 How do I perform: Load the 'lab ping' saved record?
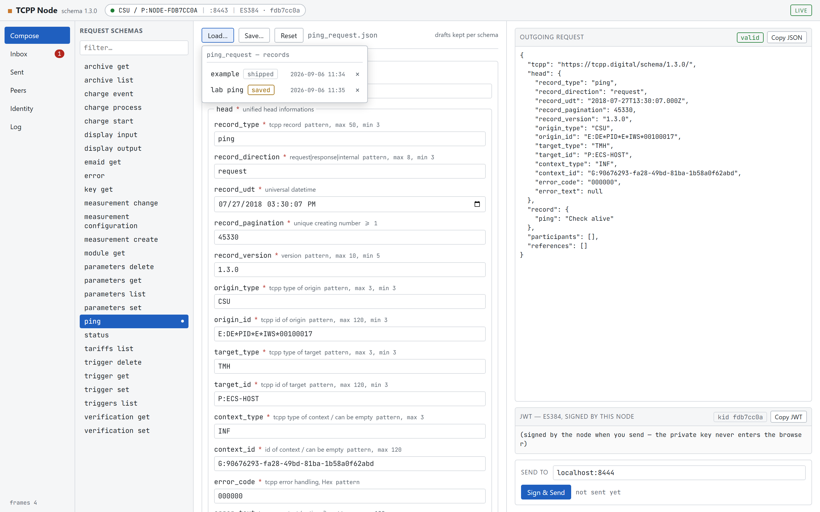(285, 90)
